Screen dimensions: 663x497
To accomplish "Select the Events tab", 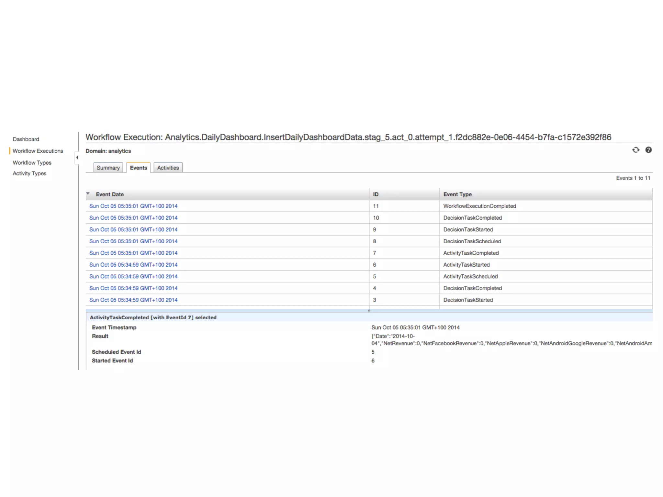I will click(x=138, y=168).
